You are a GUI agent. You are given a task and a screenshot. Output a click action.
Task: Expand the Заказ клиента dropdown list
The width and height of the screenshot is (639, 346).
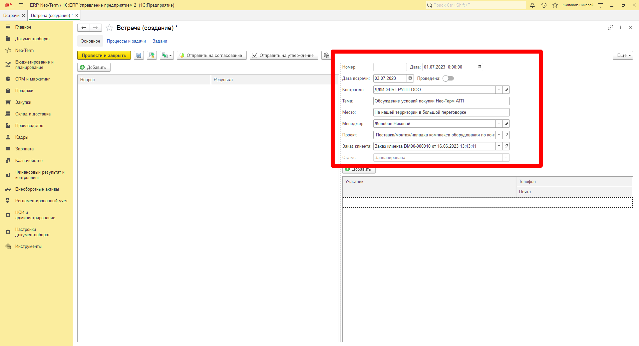499,146
